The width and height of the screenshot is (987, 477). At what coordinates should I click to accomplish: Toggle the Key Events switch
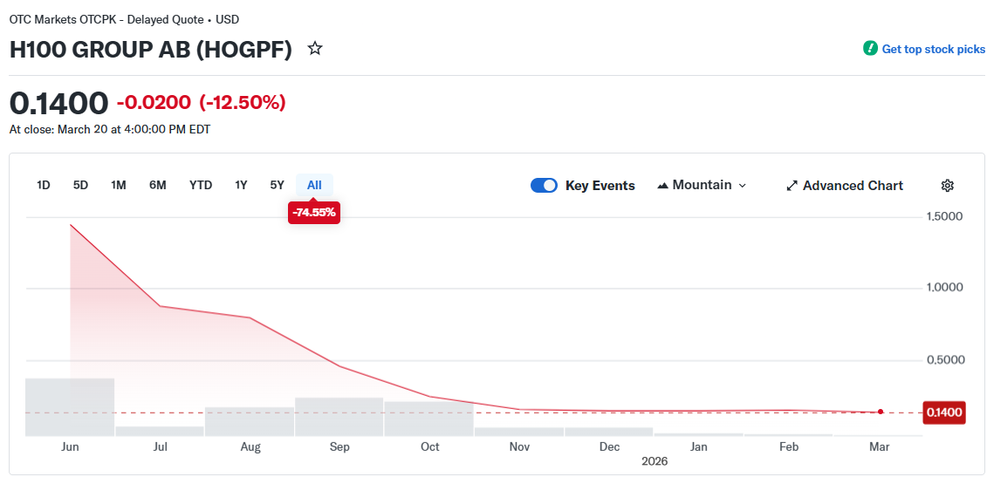tap(544, 186)
